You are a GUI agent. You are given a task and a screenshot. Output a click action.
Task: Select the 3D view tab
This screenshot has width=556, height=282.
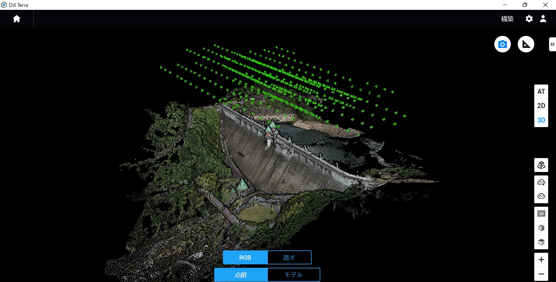541,120
